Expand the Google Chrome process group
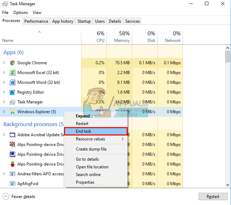This screenshot has width=231, height=205. point(4,63)
